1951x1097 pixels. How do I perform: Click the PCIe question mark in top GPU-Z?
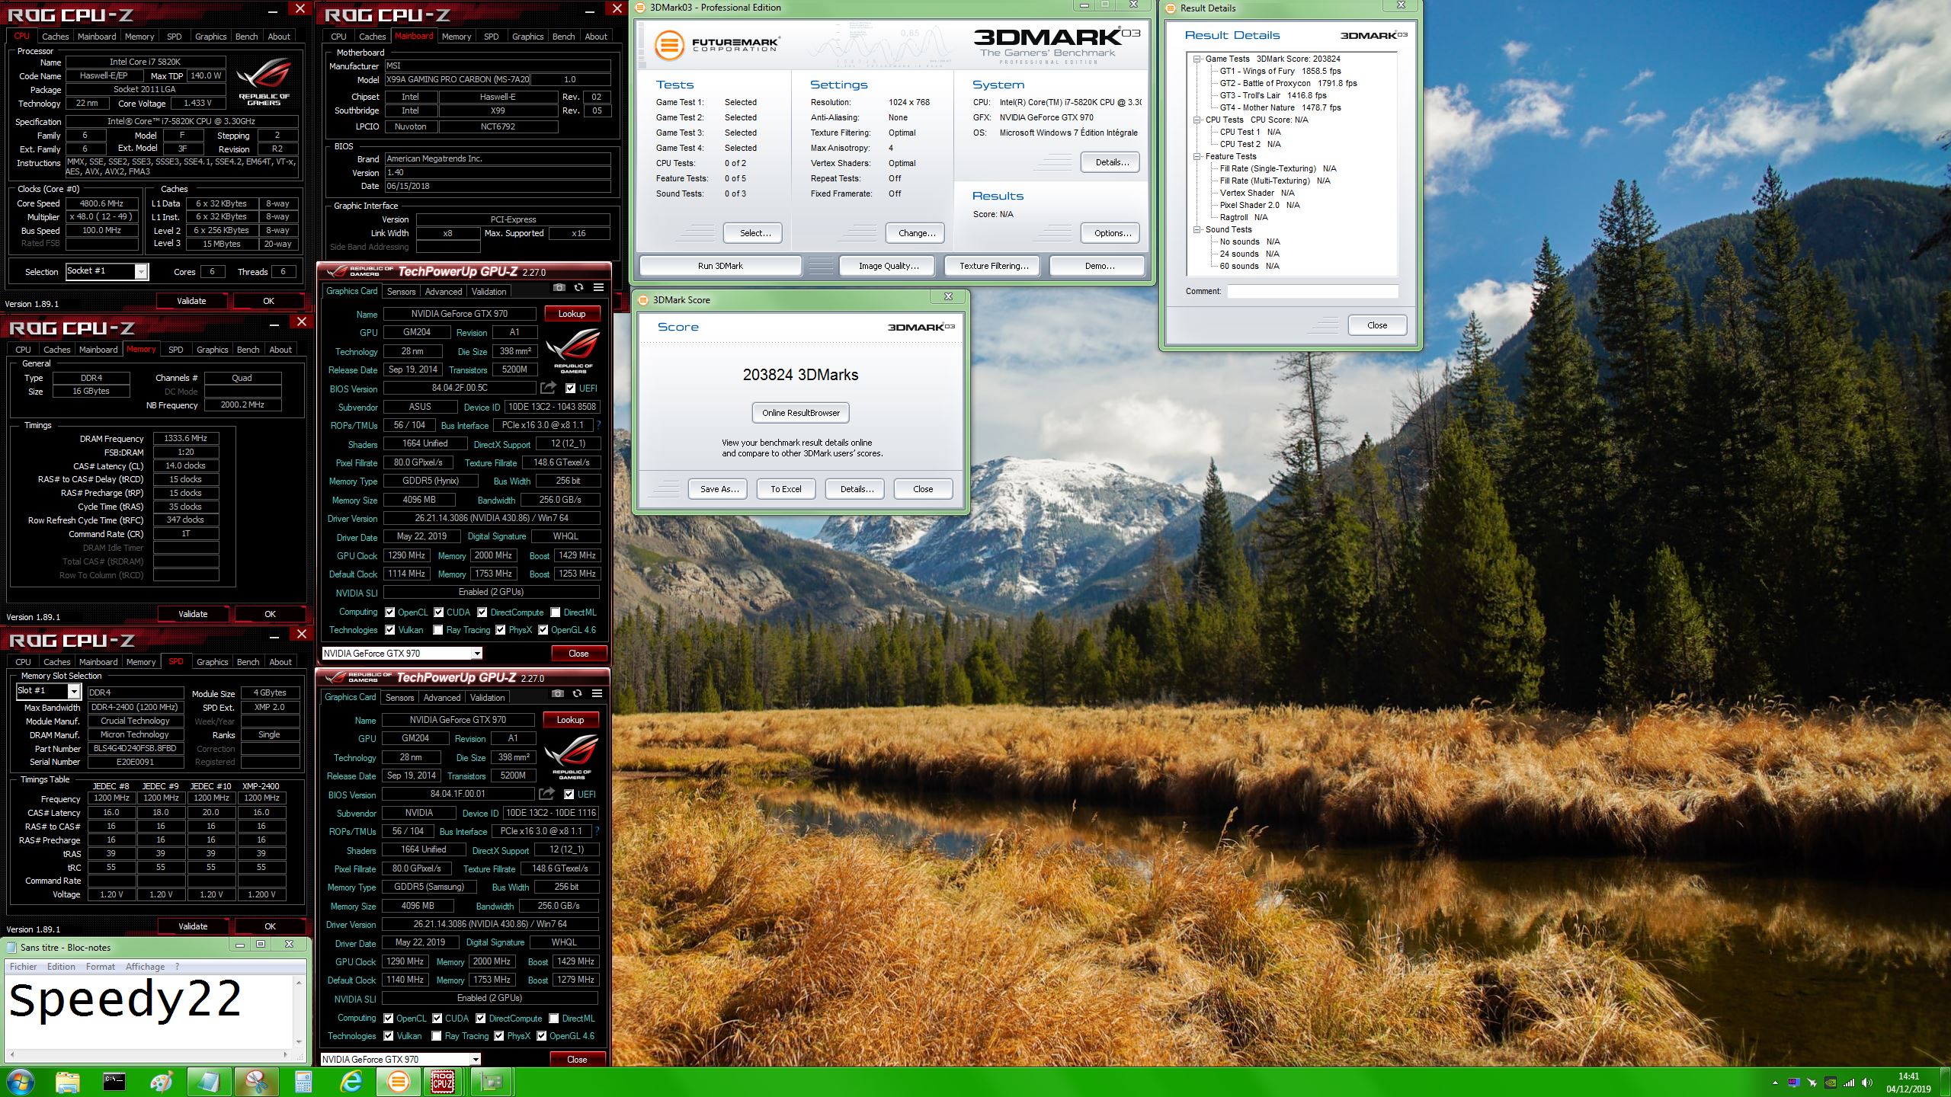[x=598, y=425]
